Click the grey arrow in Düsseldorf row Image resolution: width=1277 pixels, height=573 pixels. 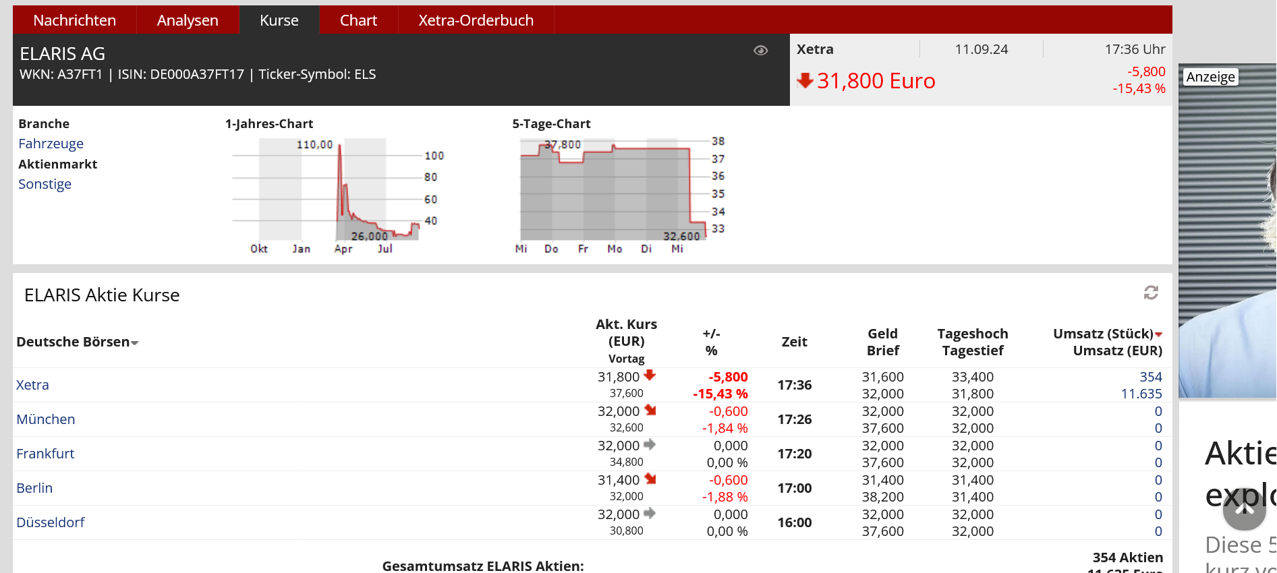650,514
